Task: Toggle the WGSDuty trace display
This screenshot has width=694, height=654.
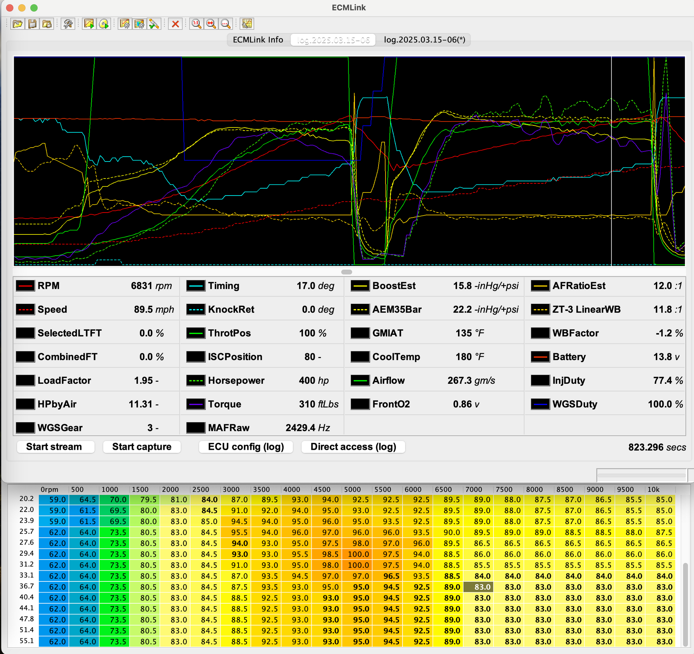Action: pyautogui.click(x=540, y=404)
